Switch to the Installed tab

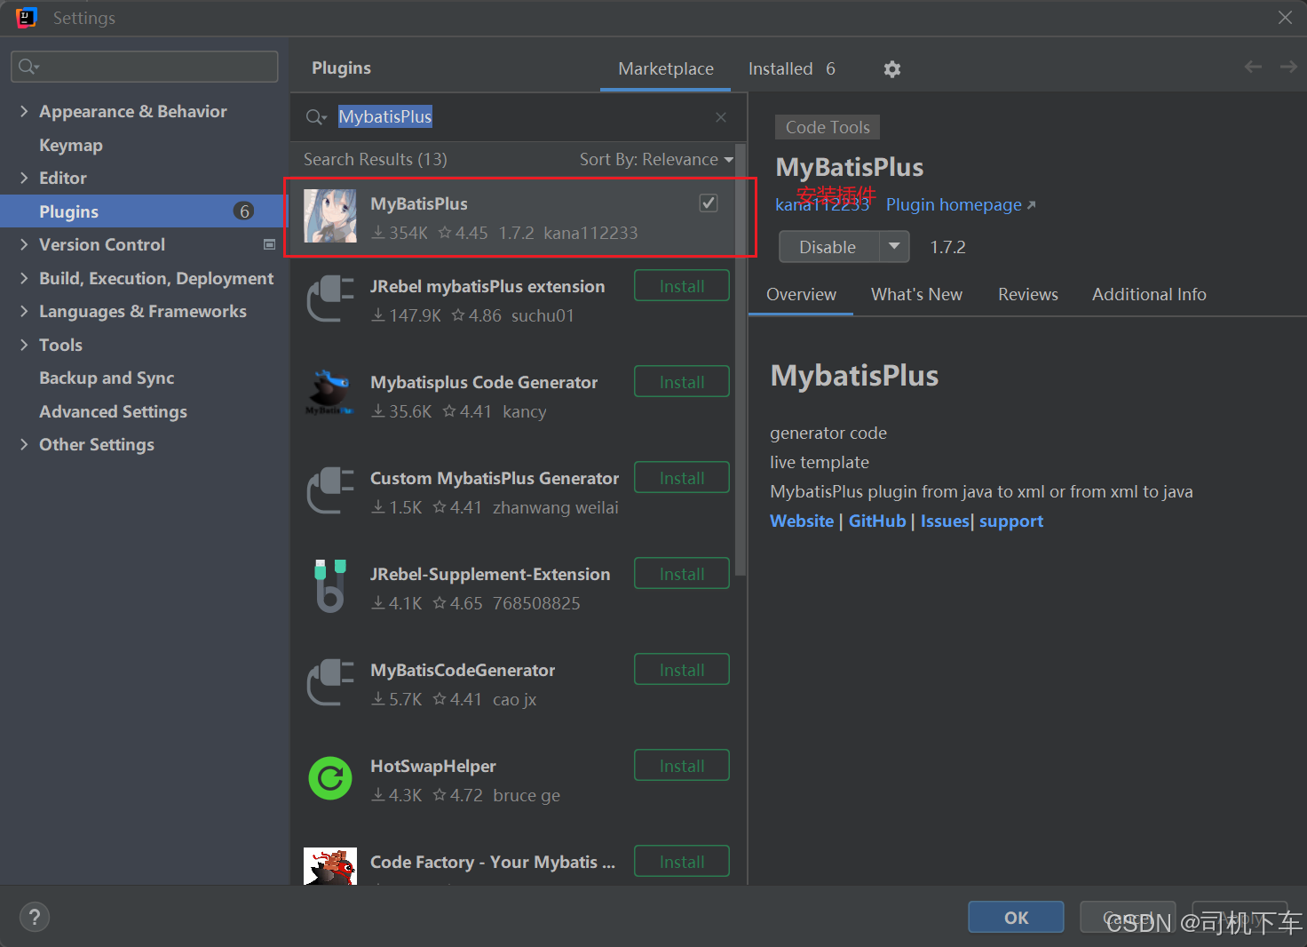792,69
